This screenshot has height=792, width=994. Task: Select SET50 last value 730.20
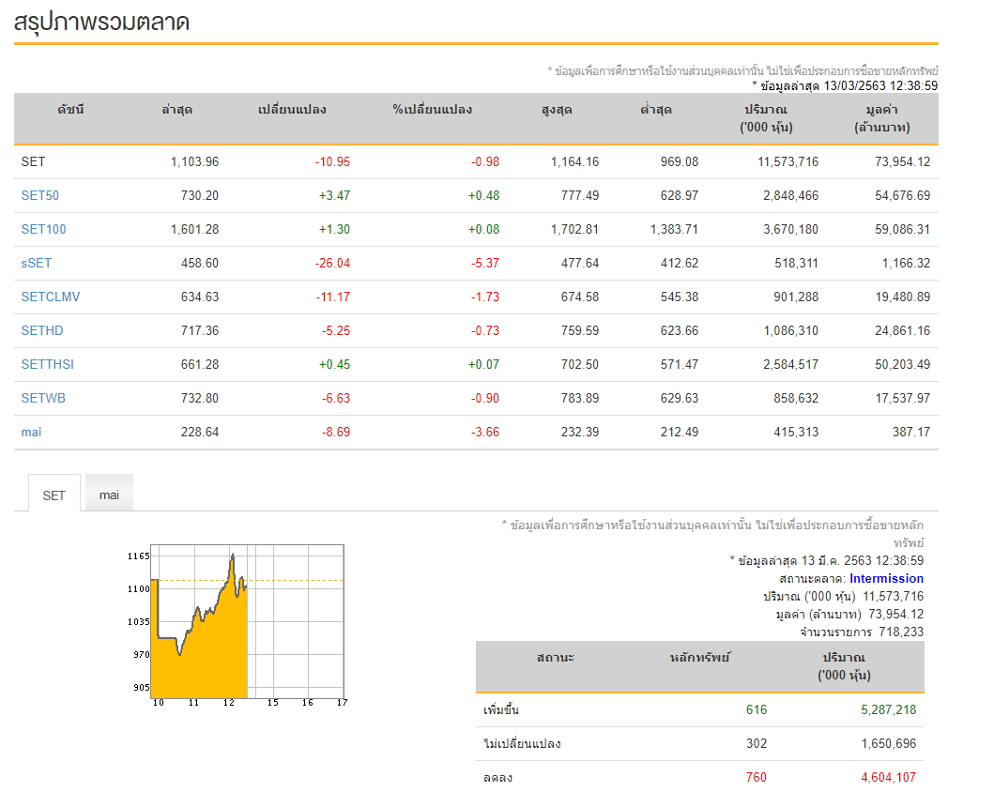pos(200,195)
